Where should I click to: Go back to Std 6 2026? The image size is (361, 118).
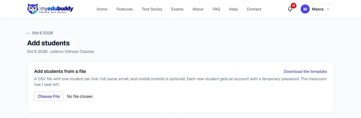(x=40, y=33)
